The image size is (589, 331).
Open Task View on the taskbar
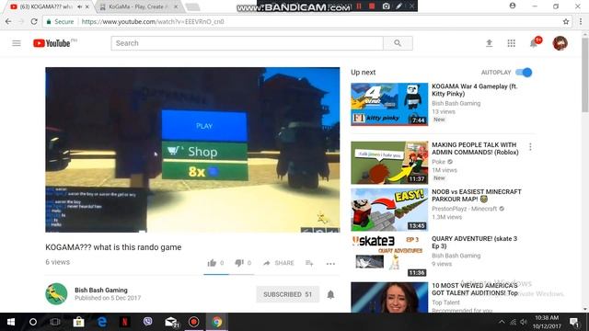(x=55, y=322)
